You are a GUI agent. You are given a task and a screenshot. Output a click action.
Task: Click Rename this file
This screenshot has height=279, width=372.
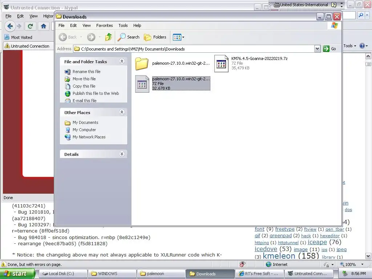(x=86, y=72)
